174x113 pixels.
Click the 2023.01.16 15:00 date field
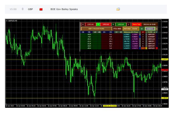(x=150, y=24)
